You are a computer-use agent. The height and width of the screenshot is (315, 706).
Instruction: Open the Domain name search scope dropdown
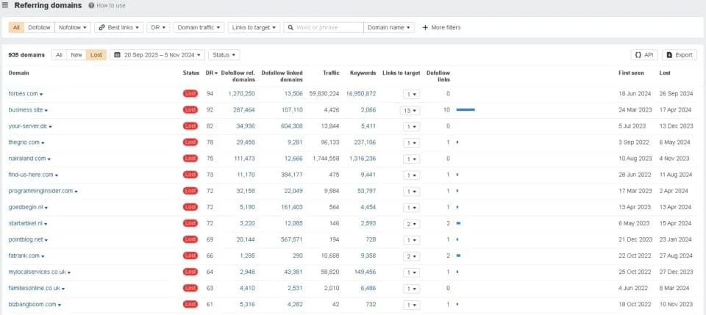[x=388, y=27]
